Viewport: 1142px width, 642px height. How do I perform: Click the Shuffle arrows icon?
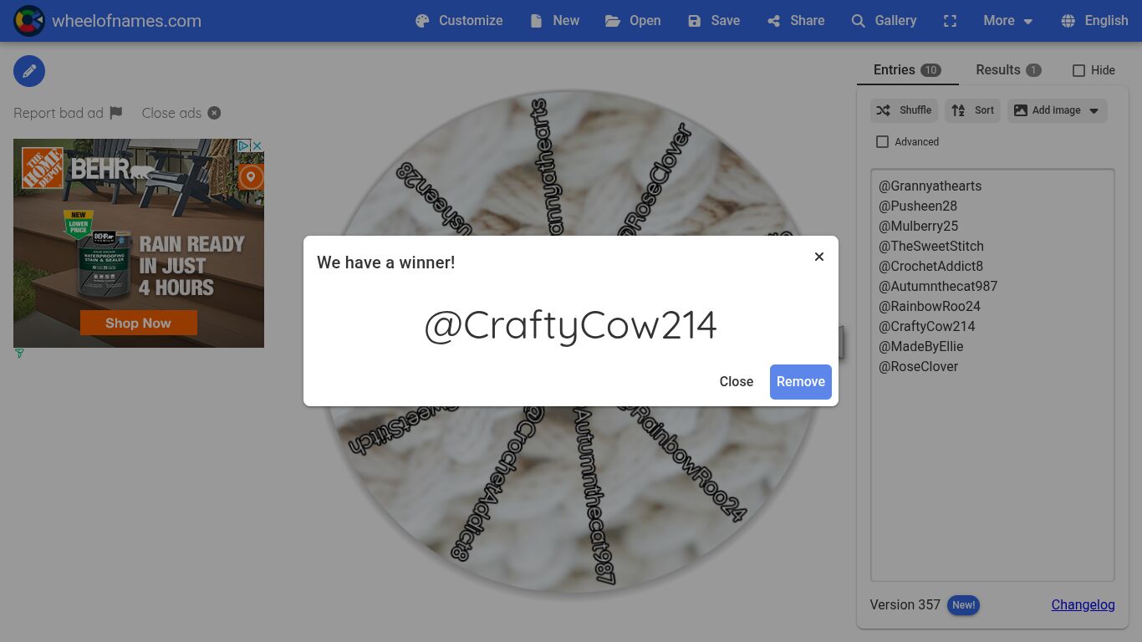pos(883,110)
